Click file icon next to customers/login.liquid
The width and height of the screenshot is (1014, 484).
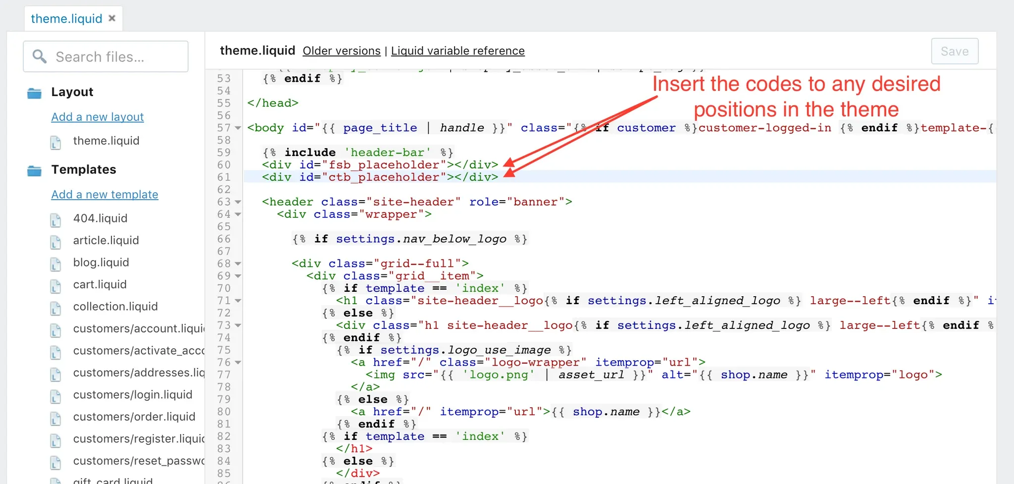click(x=55, y=396)
